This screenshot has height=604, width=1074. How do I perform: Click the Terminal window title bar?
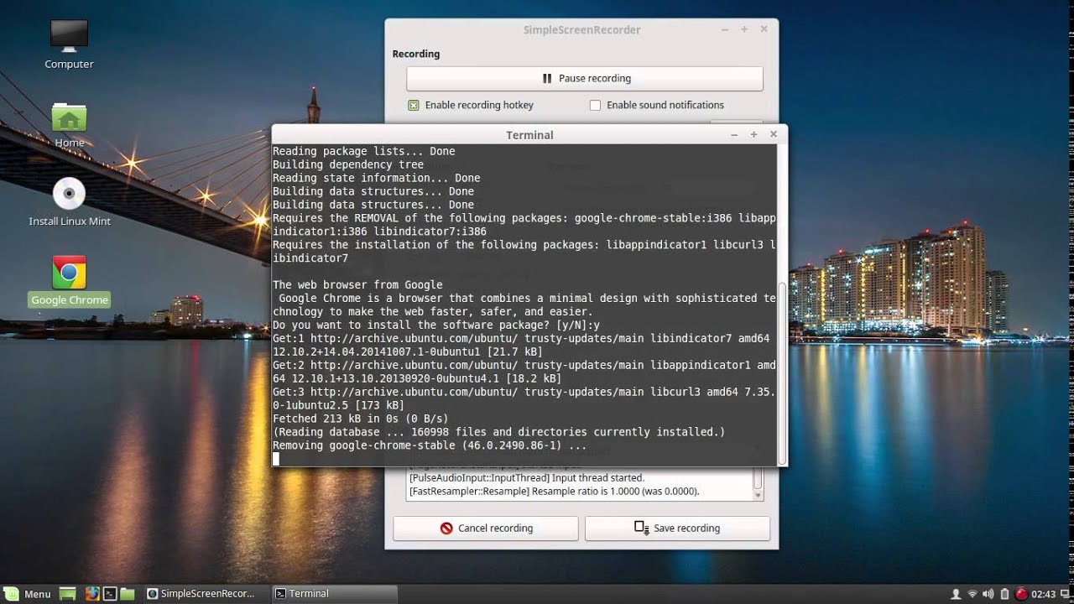(529, 134)
